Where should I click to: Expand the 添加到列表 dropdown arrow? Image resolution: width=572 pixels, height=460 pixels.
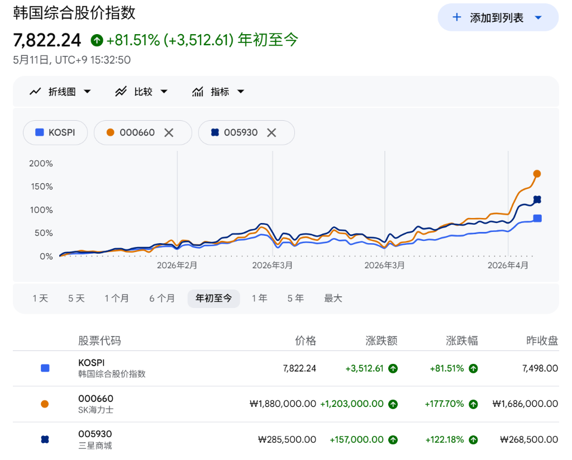(x=538, y=17)
